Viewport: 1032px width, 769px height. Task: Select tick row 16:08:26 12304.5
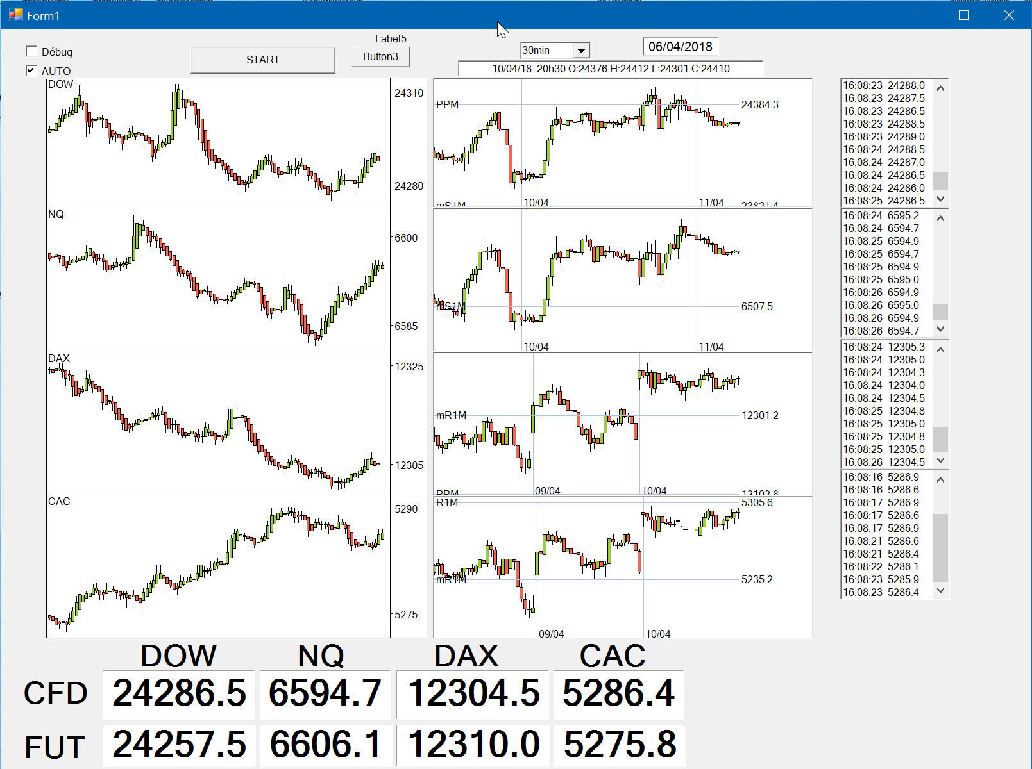886,462
